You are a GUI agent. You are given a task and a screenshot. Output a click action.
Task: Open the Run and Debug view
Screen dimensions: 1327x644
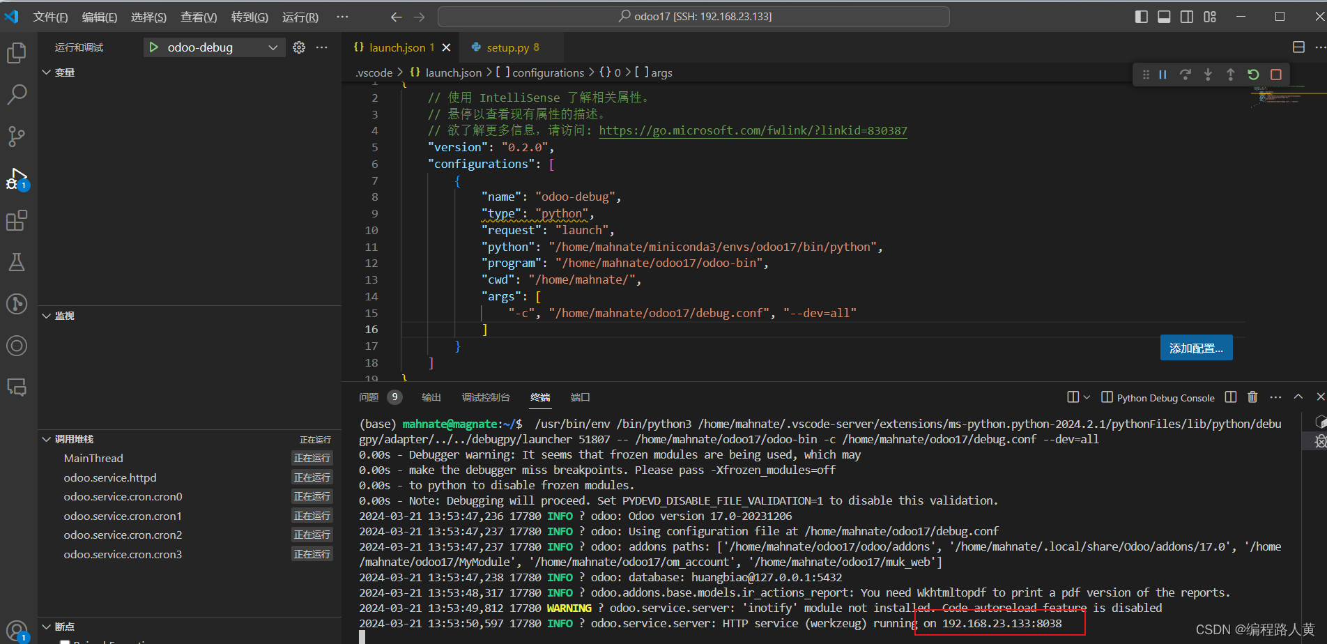pos(17,178)
